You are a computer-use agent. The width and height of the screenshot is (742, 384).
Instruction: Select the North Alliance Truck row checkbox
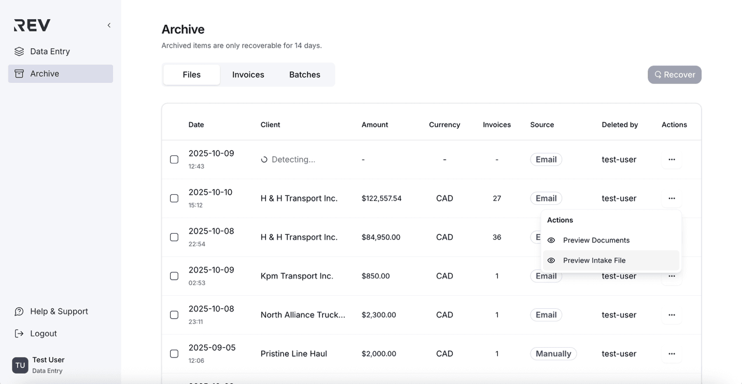coord(174,315)
